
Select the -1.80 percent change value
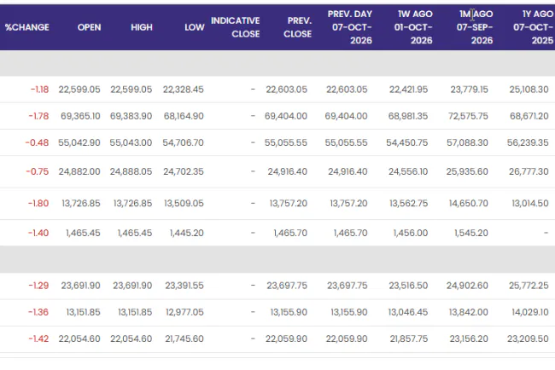[x=38, y=203]
